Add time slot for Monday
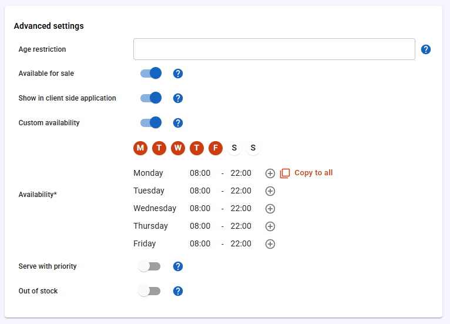The height and width of the screenshot is (324, 450). point(270,173)
